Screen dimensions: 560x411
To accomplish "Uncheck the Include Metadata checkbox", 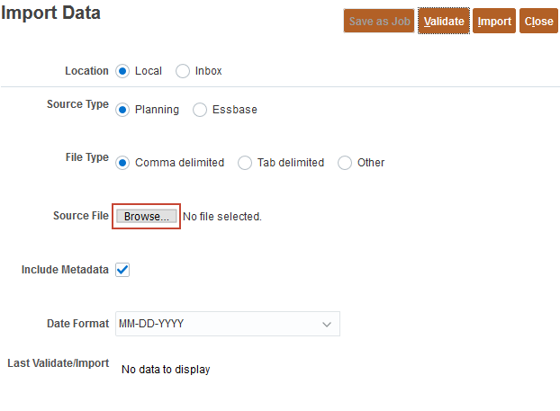I will [x=123, y=270].
